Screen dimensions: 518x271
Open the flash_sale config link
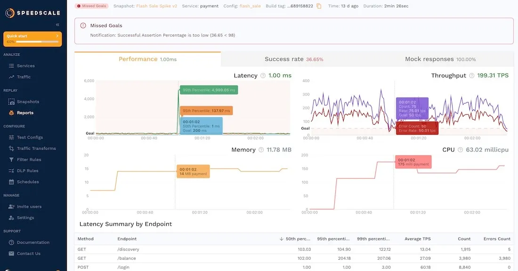click(250, 6)
